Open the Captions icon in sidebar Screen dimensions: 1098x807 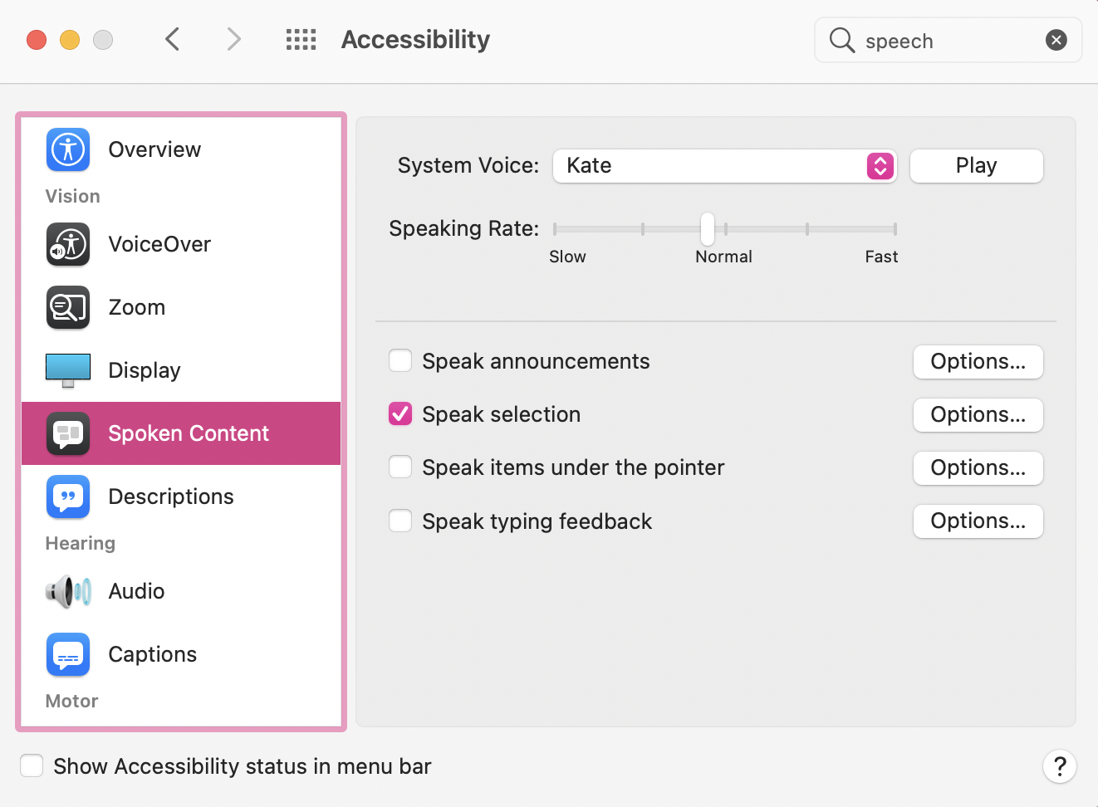[68, 654]
